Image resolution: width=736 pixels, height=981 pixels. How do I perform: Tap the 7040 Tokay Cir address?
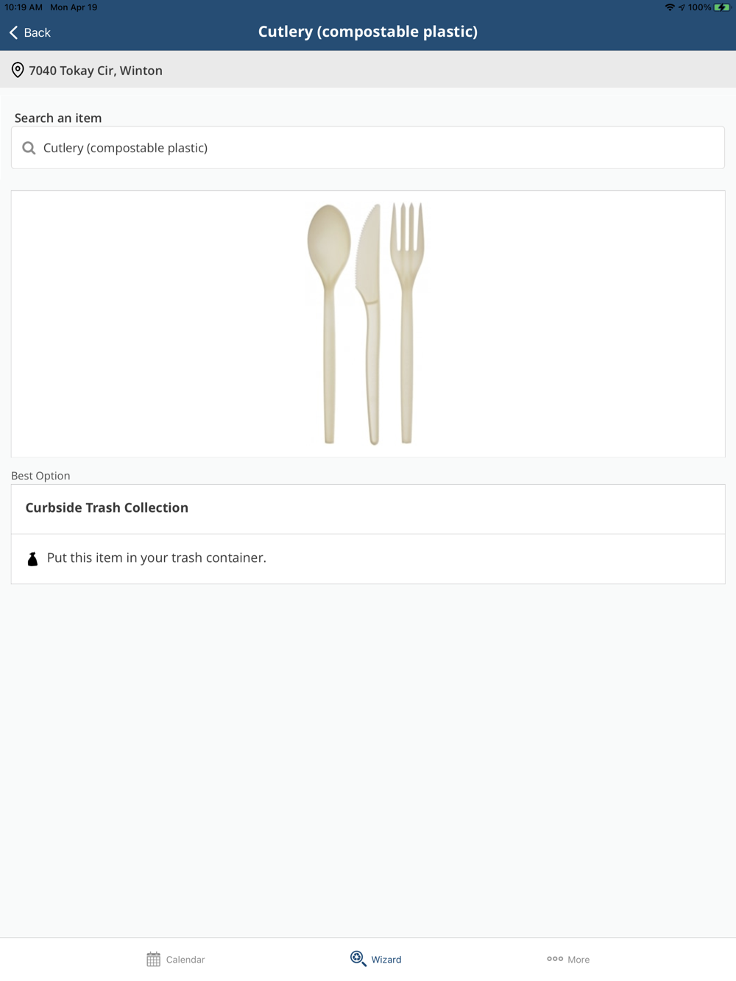click(x=96, y=71)
